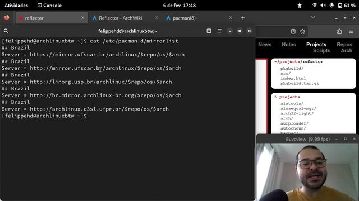
Task: Open the projects parent directory link
Action: (x=289, y=97)
